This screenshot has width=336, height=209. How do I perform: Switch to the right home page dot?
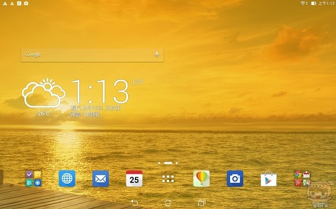point(177,163)
